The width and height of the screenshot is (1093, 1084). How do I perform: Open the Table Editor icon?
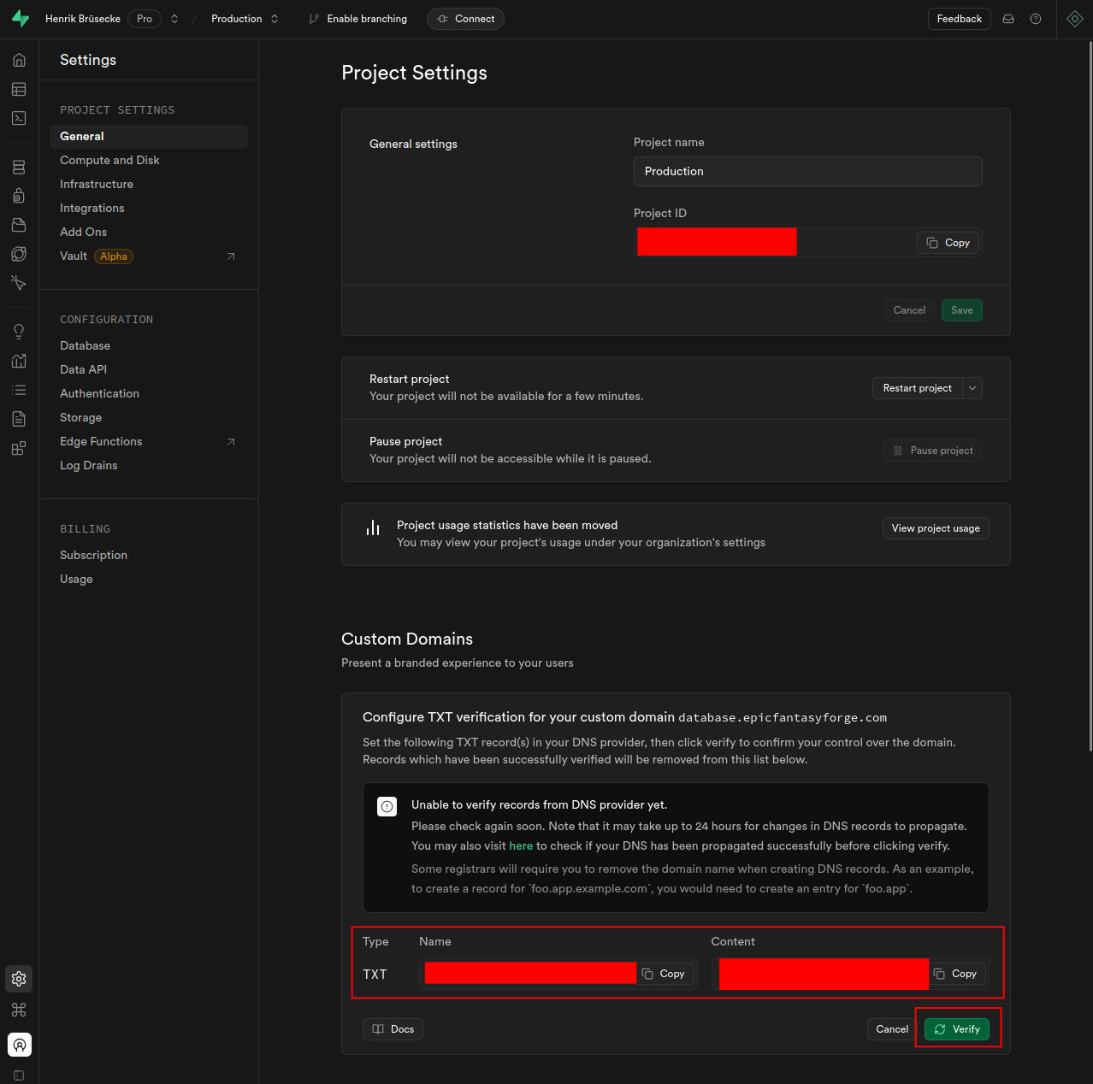(x=19, y=89)
